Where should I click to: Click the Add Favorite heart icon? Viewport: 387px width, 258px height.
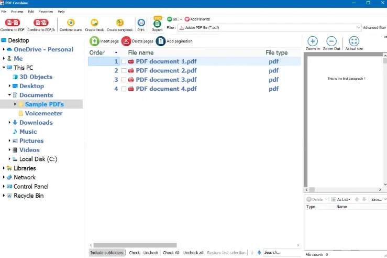[187, 19]
